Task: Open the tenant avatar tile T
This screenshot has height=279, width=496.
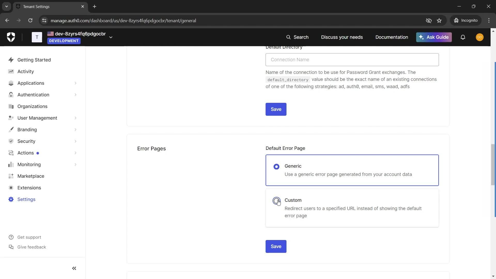Action: (x=37, y=37)
